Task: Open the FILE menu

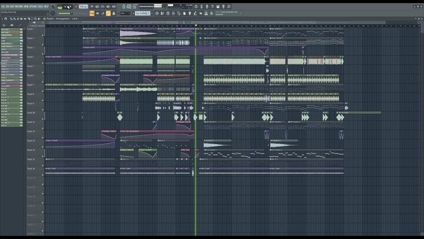Action: click(x=3, y=6)
